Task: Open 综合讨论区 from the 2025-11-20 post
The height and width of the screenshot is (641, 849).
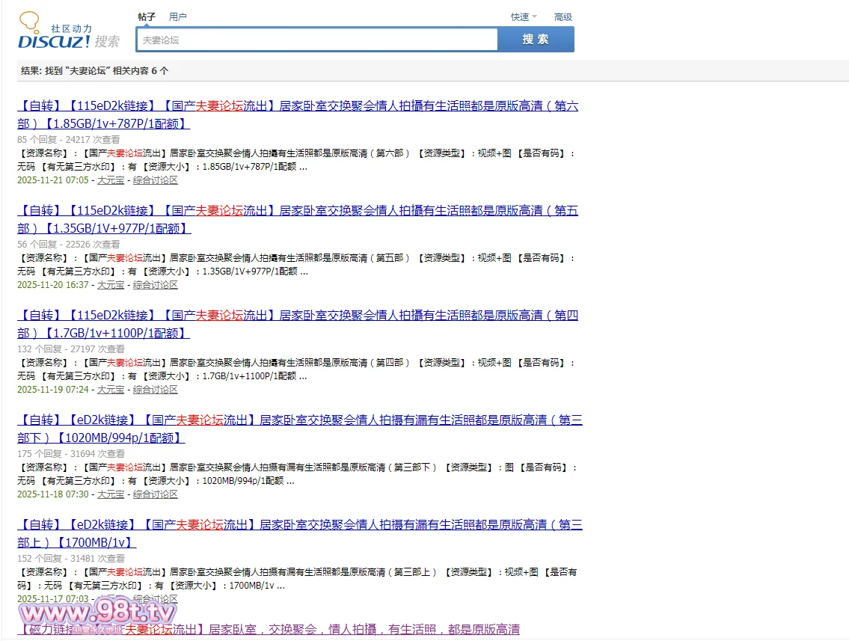Action: (x=156, y=285)
